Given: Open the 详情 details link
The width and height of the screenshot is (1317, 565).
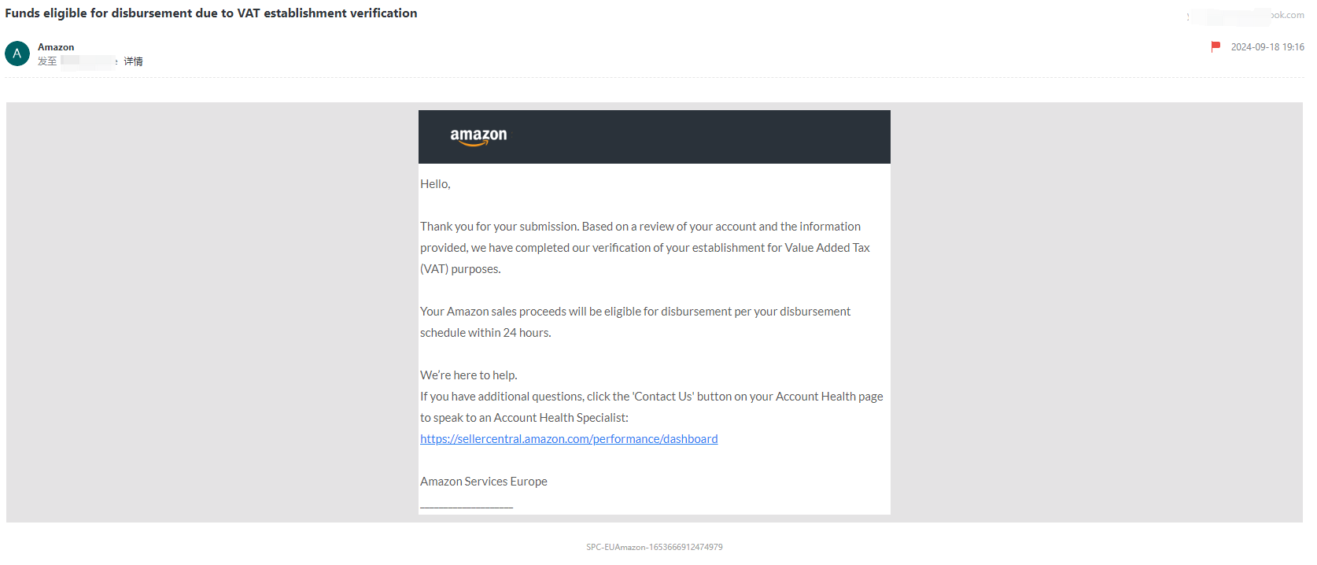Looking at the screenshot, I should point(133,61).
